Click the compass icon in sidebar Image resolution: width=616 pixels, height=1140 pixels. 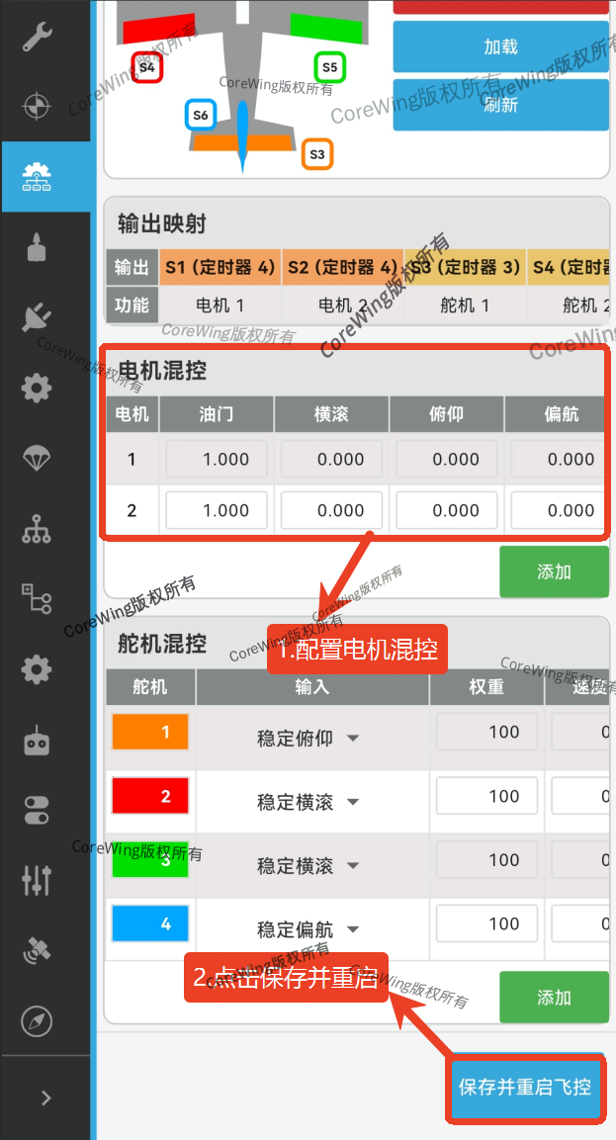[37, 1020]
